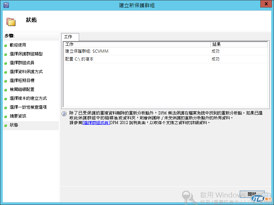Go to the 檢閱磁碟配置 step
The height and width of the screenshot is (205, 274).
(22, 90)
